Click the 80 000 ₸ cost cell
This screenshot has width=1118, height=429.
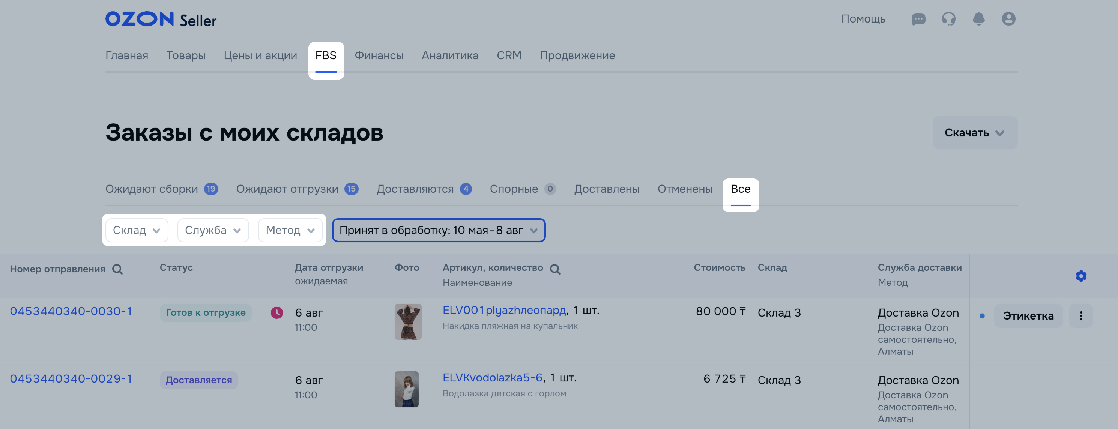(x=720, y=311)
